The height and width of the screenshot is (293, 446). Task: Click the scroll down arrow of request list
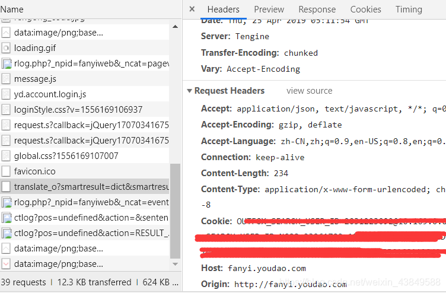tap(175, 264)
